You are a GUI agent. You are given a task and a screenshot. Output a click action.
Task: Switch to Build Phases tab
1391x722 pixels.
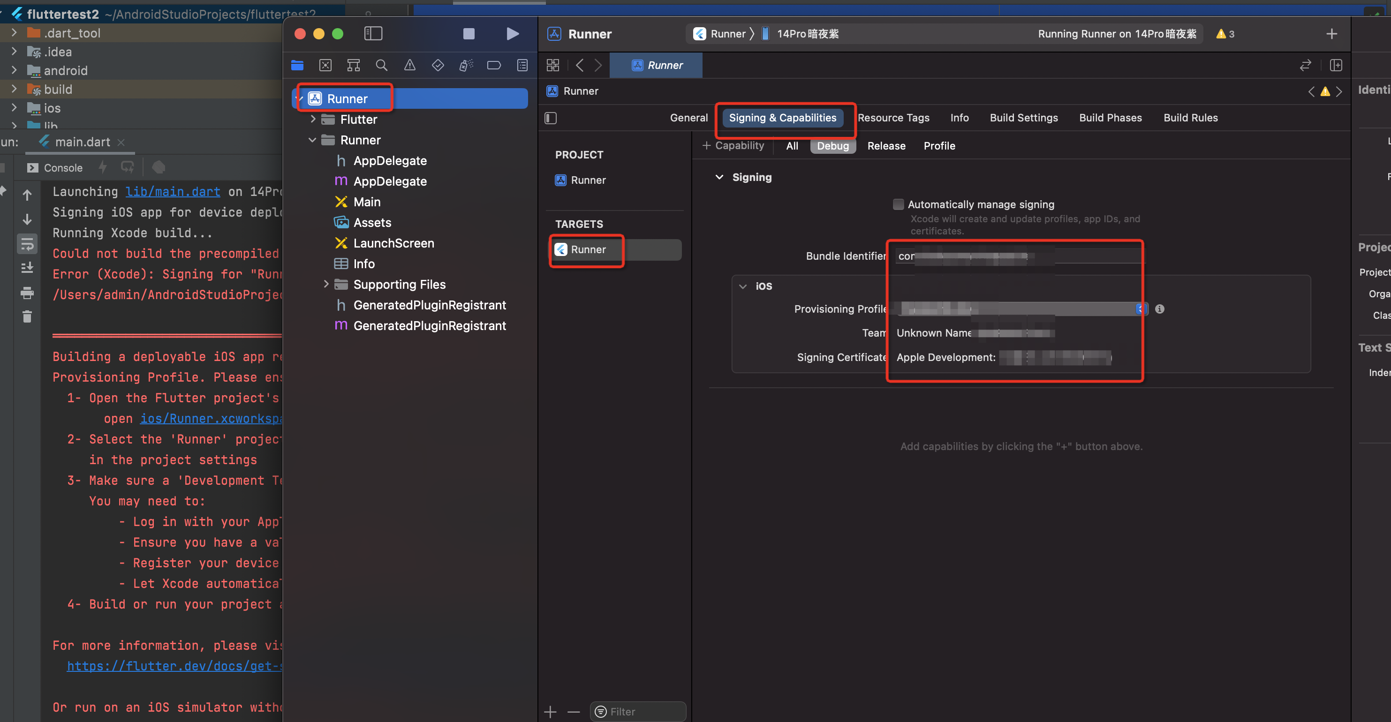coord(1110,118)
